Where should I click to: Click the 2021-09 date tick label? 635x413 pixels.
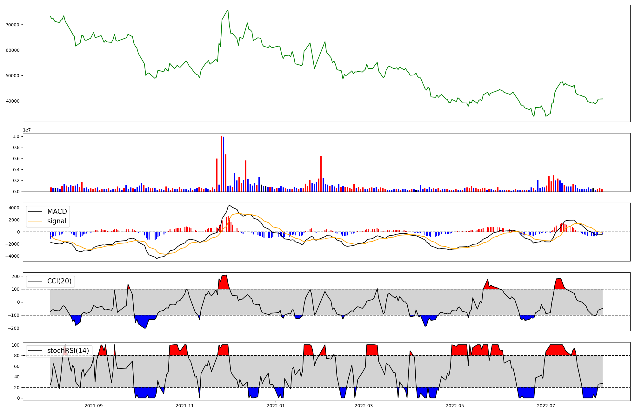[x=94, y=406]
